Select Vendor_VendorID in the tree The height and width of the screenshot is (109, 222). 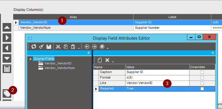tap(58, 63)
